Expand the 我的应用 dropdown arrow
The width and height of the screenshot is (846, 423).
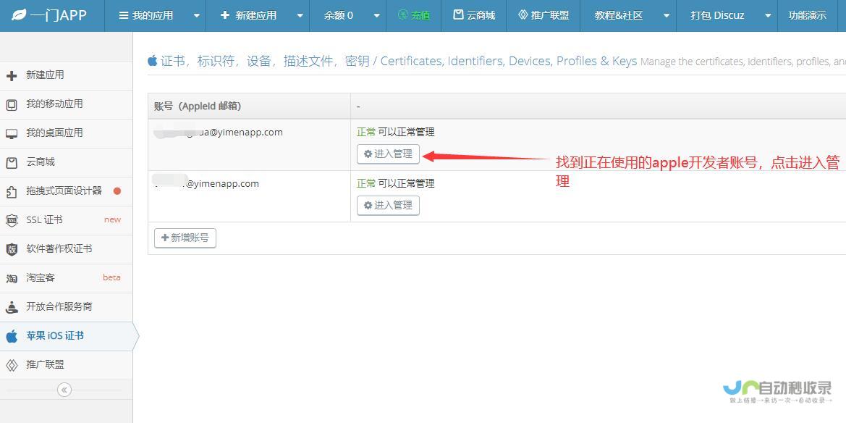196,16
